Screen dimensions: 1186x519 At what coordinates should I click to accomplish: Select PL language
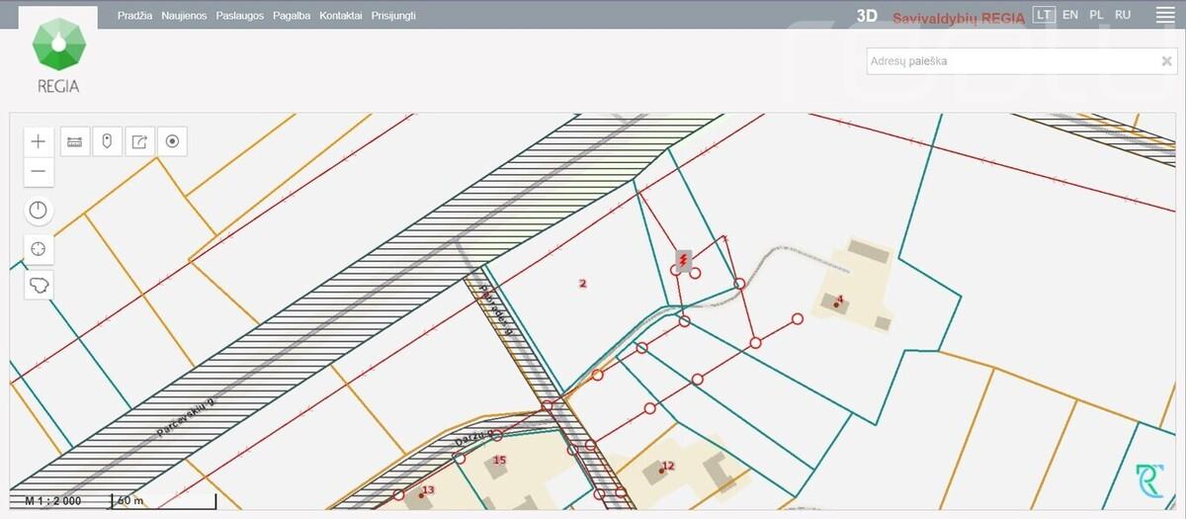[1096, 15]
